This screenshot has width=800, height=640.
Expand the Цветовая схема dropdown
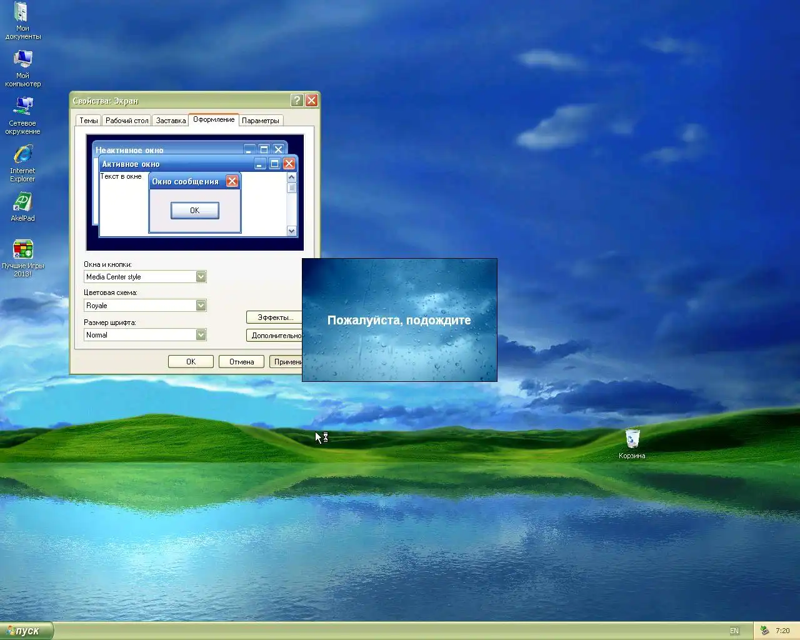201,306
